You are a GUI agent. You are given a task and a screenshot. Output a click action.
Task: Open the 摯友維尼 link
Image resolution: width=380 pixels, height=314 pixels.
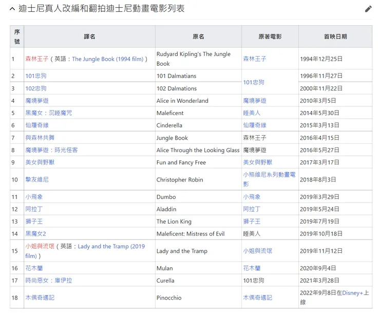point(37,180)
